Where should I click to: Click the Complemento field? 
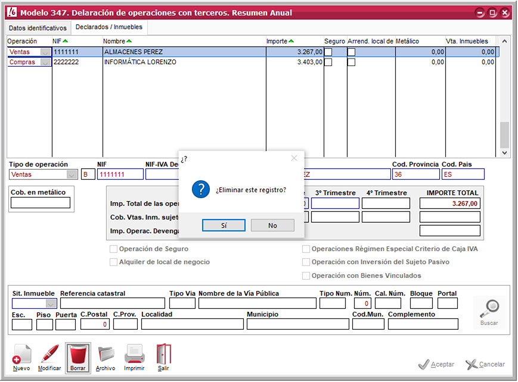(x=423, y=324)
